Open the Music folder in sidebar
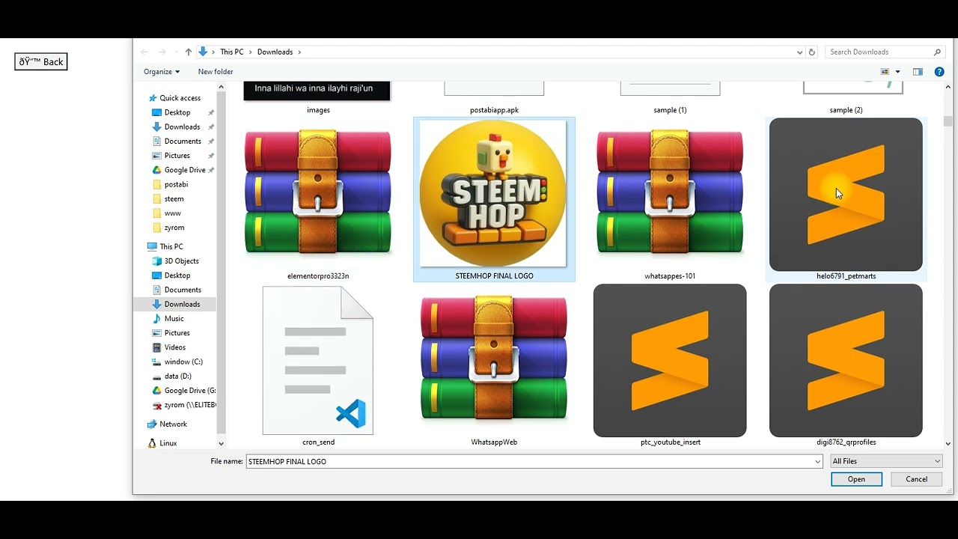Viewport: 958px width, 539px height. pos(174,318)
